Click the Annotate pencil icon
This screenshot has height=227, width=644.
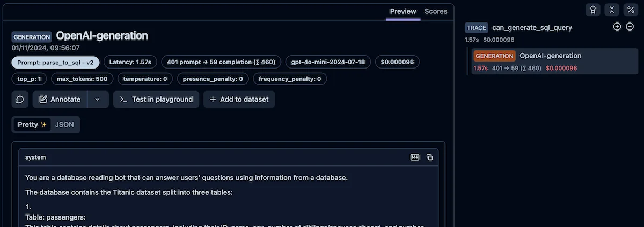pyautogui.click(x=42, y=99)
